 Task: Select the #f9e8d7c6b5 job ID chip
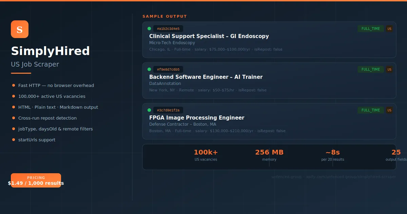[x=168, y=70]
